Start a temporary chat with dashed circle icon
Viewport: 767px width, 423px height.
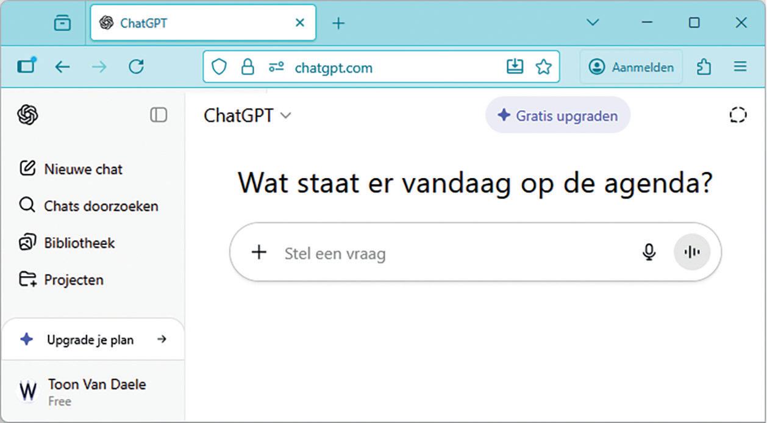tap(738, 115)
